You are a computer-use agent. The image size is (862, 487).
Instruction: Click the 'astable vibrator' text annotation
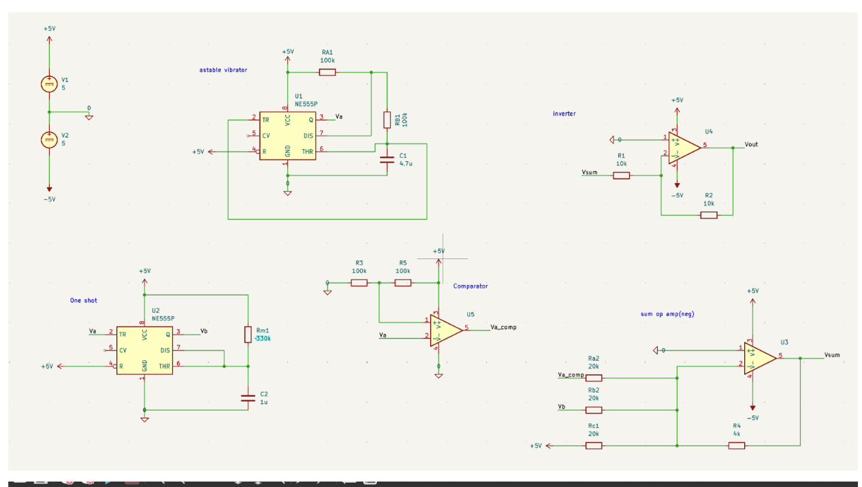223,69
